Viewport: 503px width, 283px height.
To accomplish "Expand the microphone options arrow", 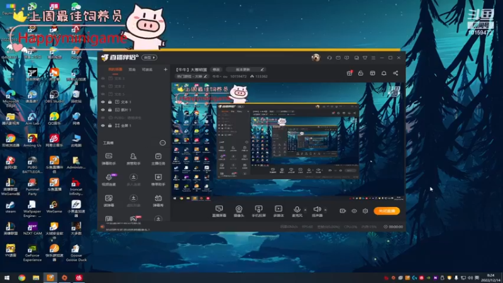I will pos(305,210).
